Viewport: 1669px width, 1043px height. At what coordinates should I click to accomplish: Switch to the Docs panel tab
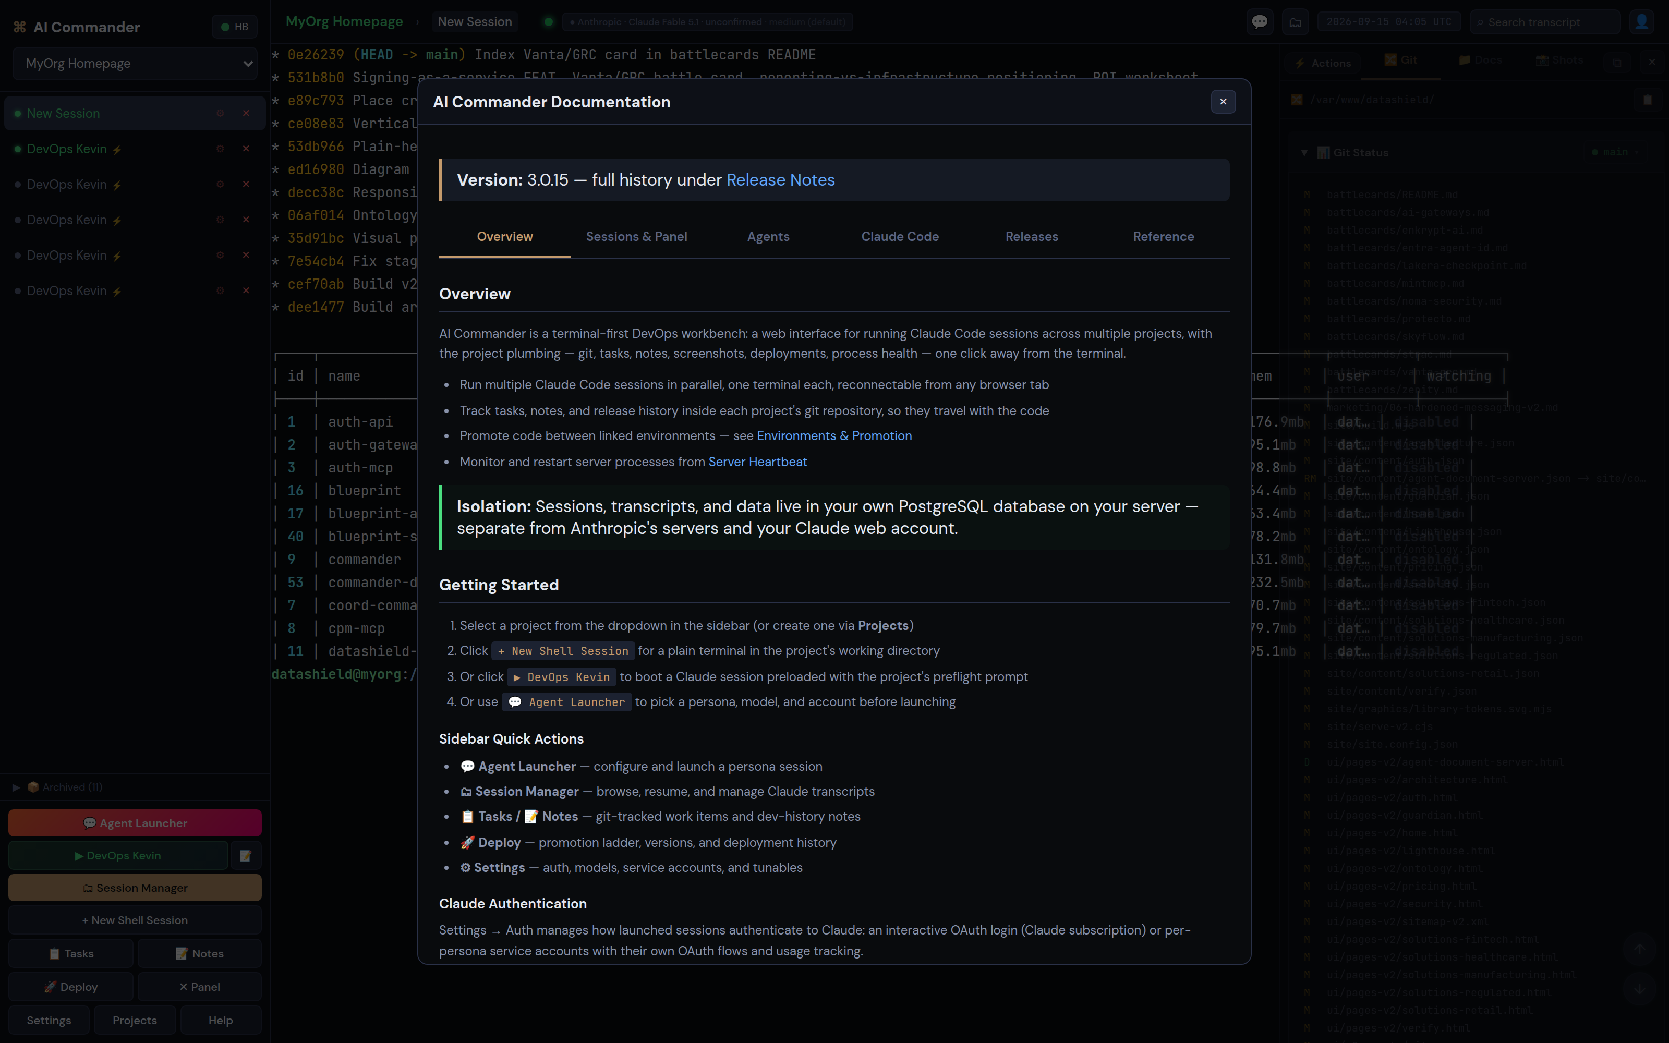[1480, 60]
